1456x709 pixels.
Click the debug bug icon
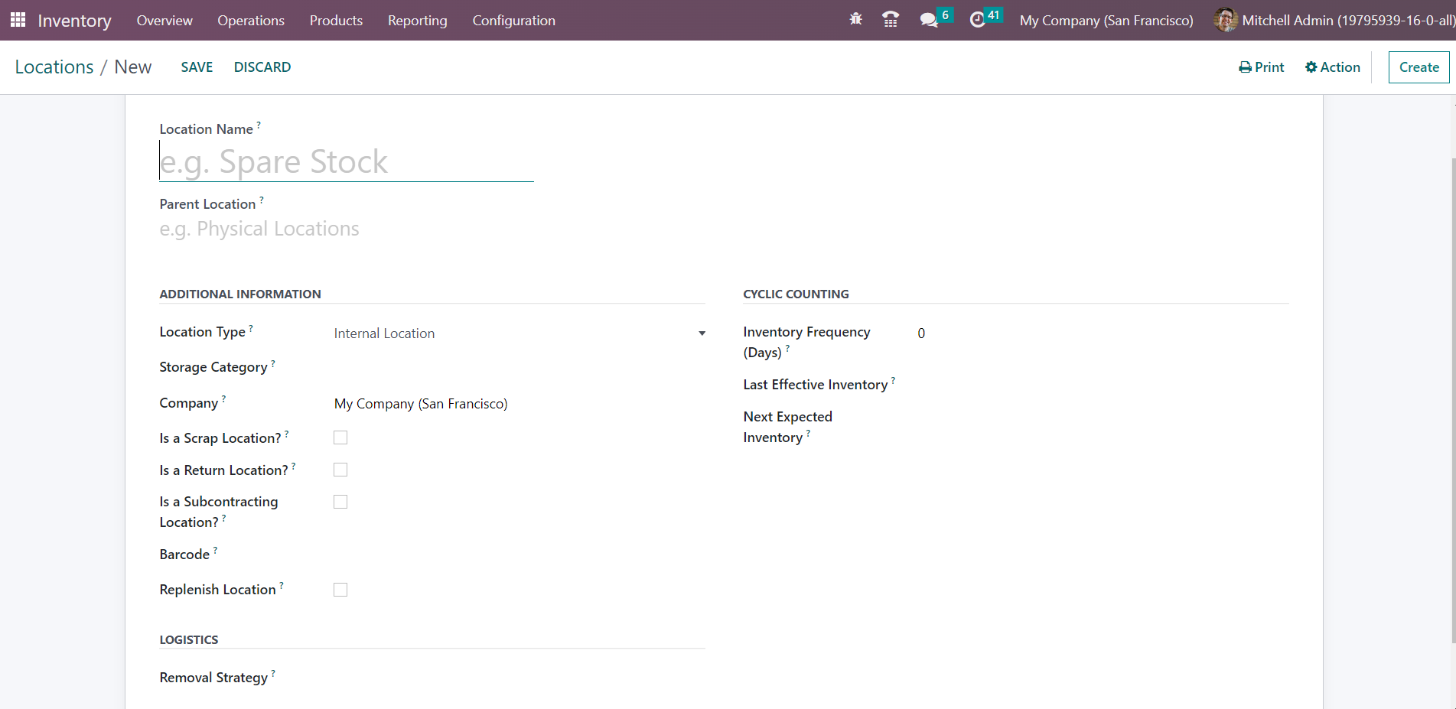click(855, 20)
